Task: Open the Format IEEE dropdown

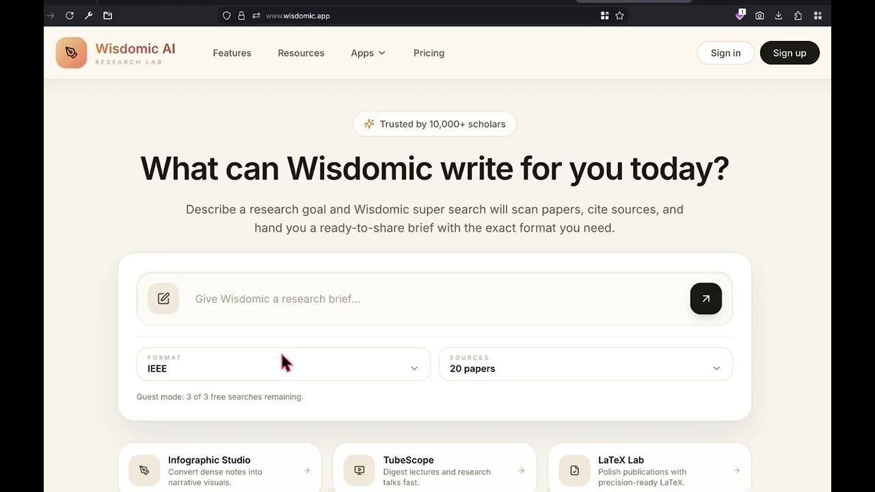Action: click(284, 364)
